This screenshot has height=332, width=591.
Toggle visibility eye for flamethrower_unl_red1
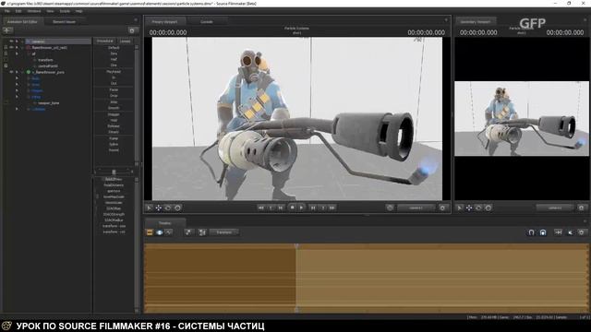click(11, 48)
